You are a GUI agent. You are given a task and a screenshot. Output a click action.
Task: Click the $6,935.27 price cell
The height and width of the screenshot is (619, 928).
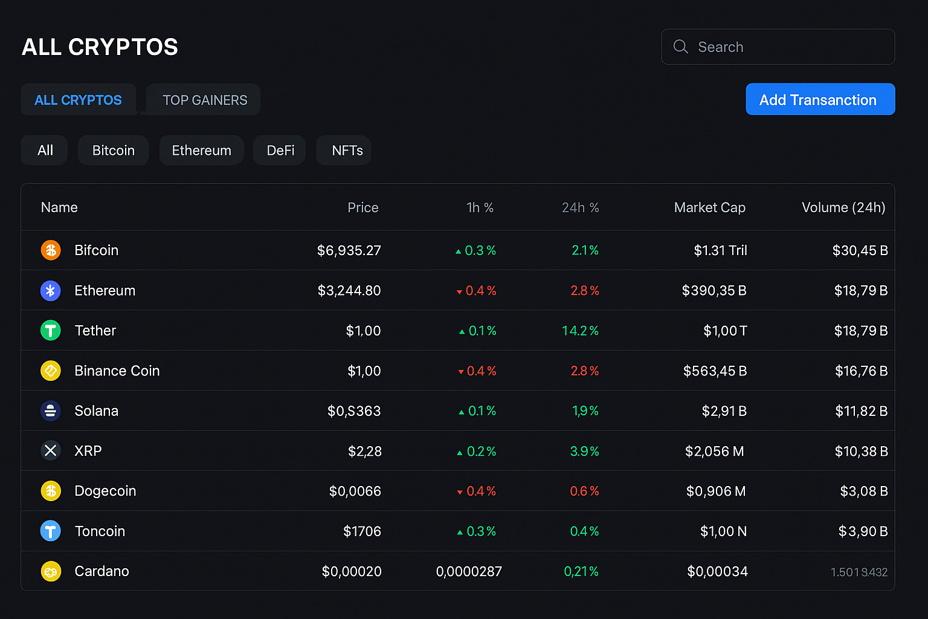point(349,250)
